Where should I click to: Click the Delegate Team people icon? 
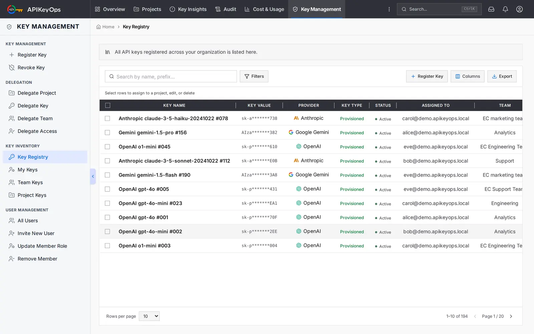click(12, 118)
